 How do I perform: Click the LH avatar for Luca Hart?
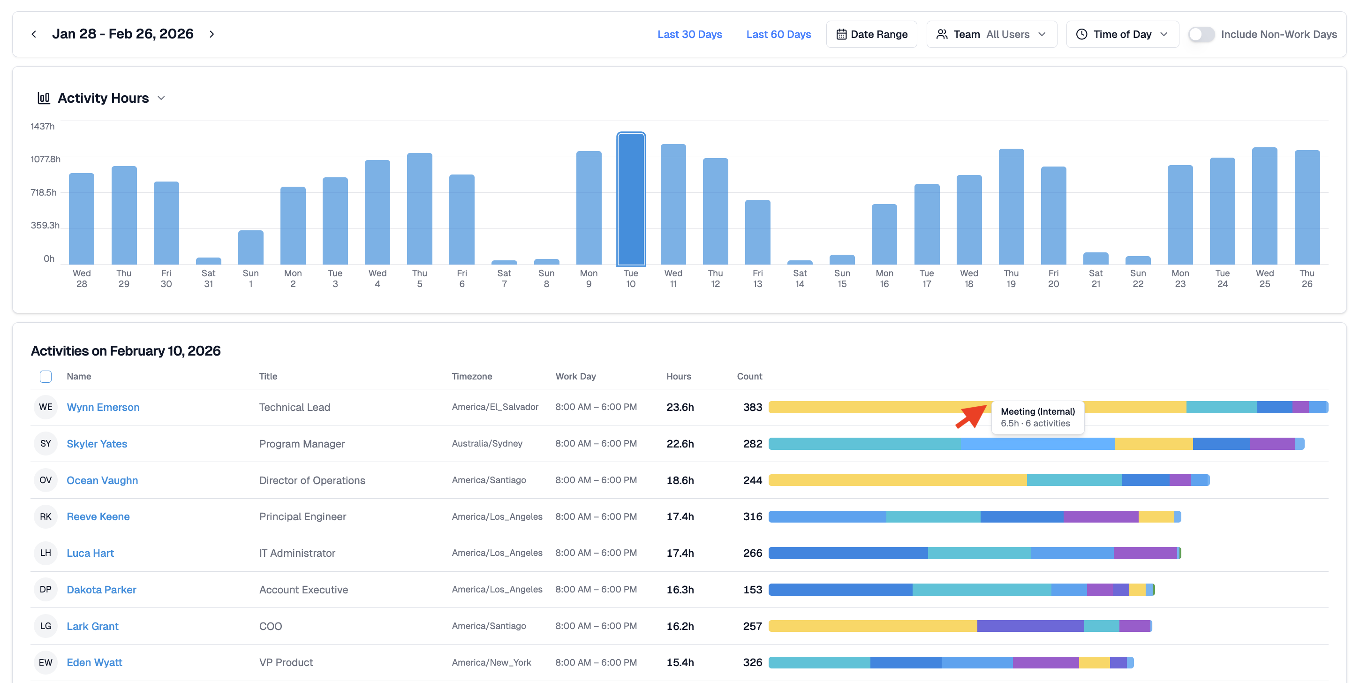point(45,553)
